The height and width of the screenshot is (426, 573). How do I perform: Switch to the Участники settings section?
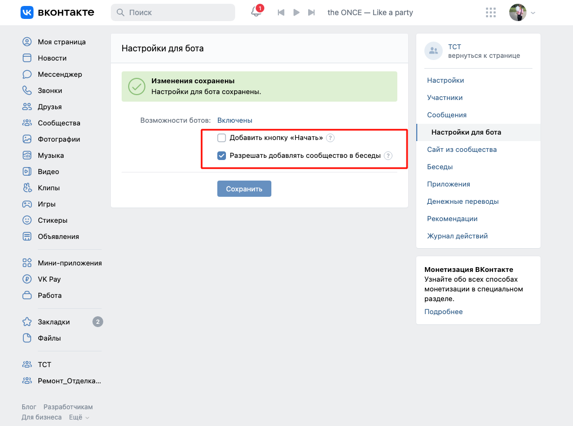coord(445,98)
